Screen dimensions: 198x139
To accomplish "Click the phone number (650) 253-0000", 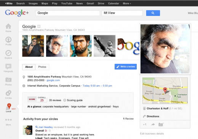I will coord(36,80).
